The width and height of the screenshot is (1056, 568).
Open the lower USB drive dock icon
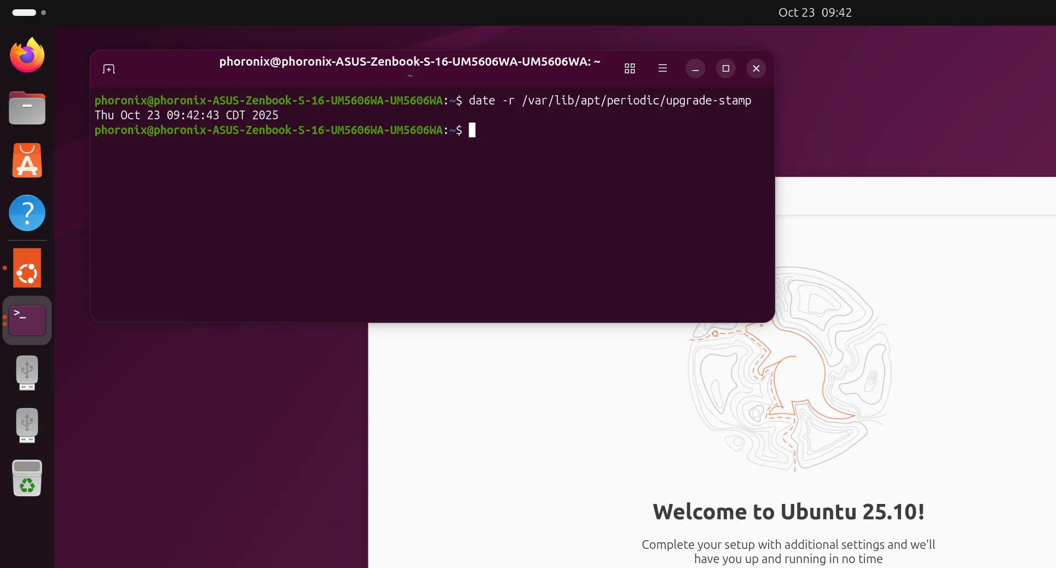[27, 425]
